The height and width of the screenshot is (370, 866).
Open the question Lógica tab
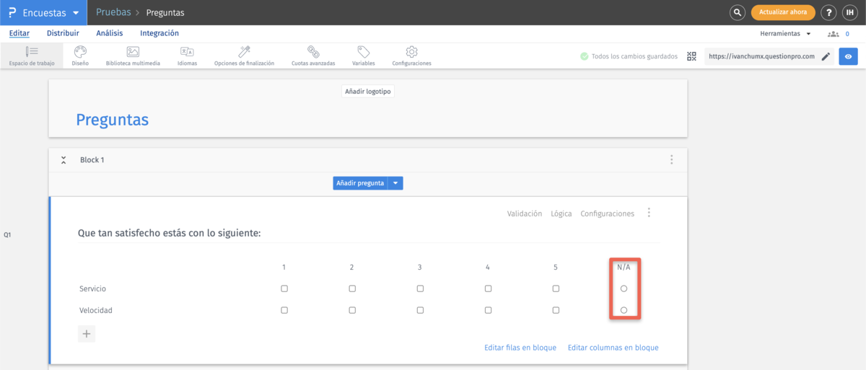point(561,213)
